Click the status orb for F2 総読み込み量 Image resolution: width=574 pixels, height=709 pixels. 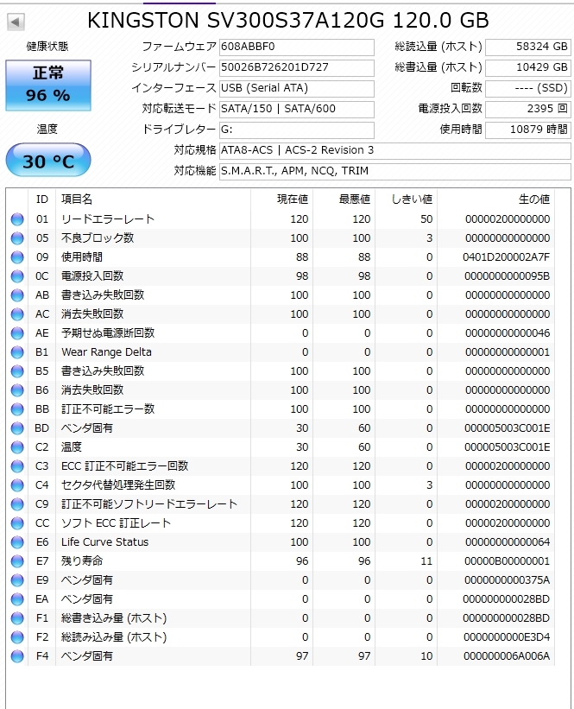click(x=17, y=637)
